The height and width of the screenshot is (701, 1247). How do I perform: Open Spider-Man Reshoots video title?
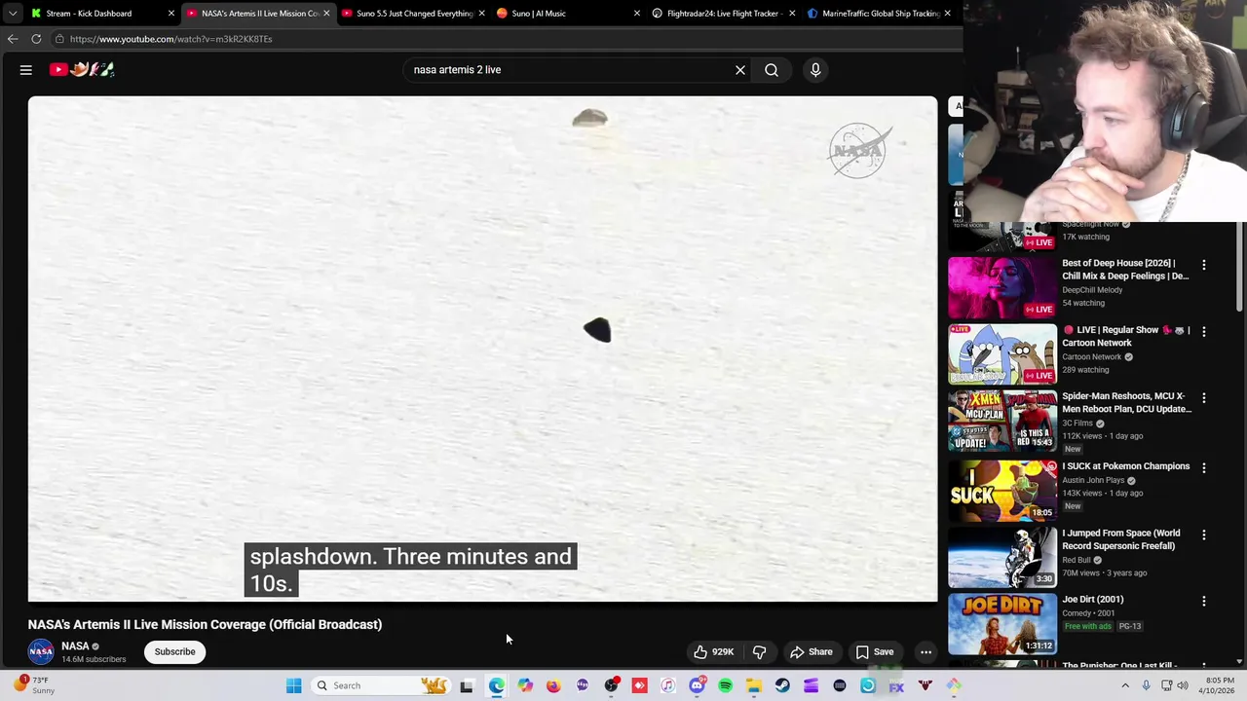coord(1126,402)
